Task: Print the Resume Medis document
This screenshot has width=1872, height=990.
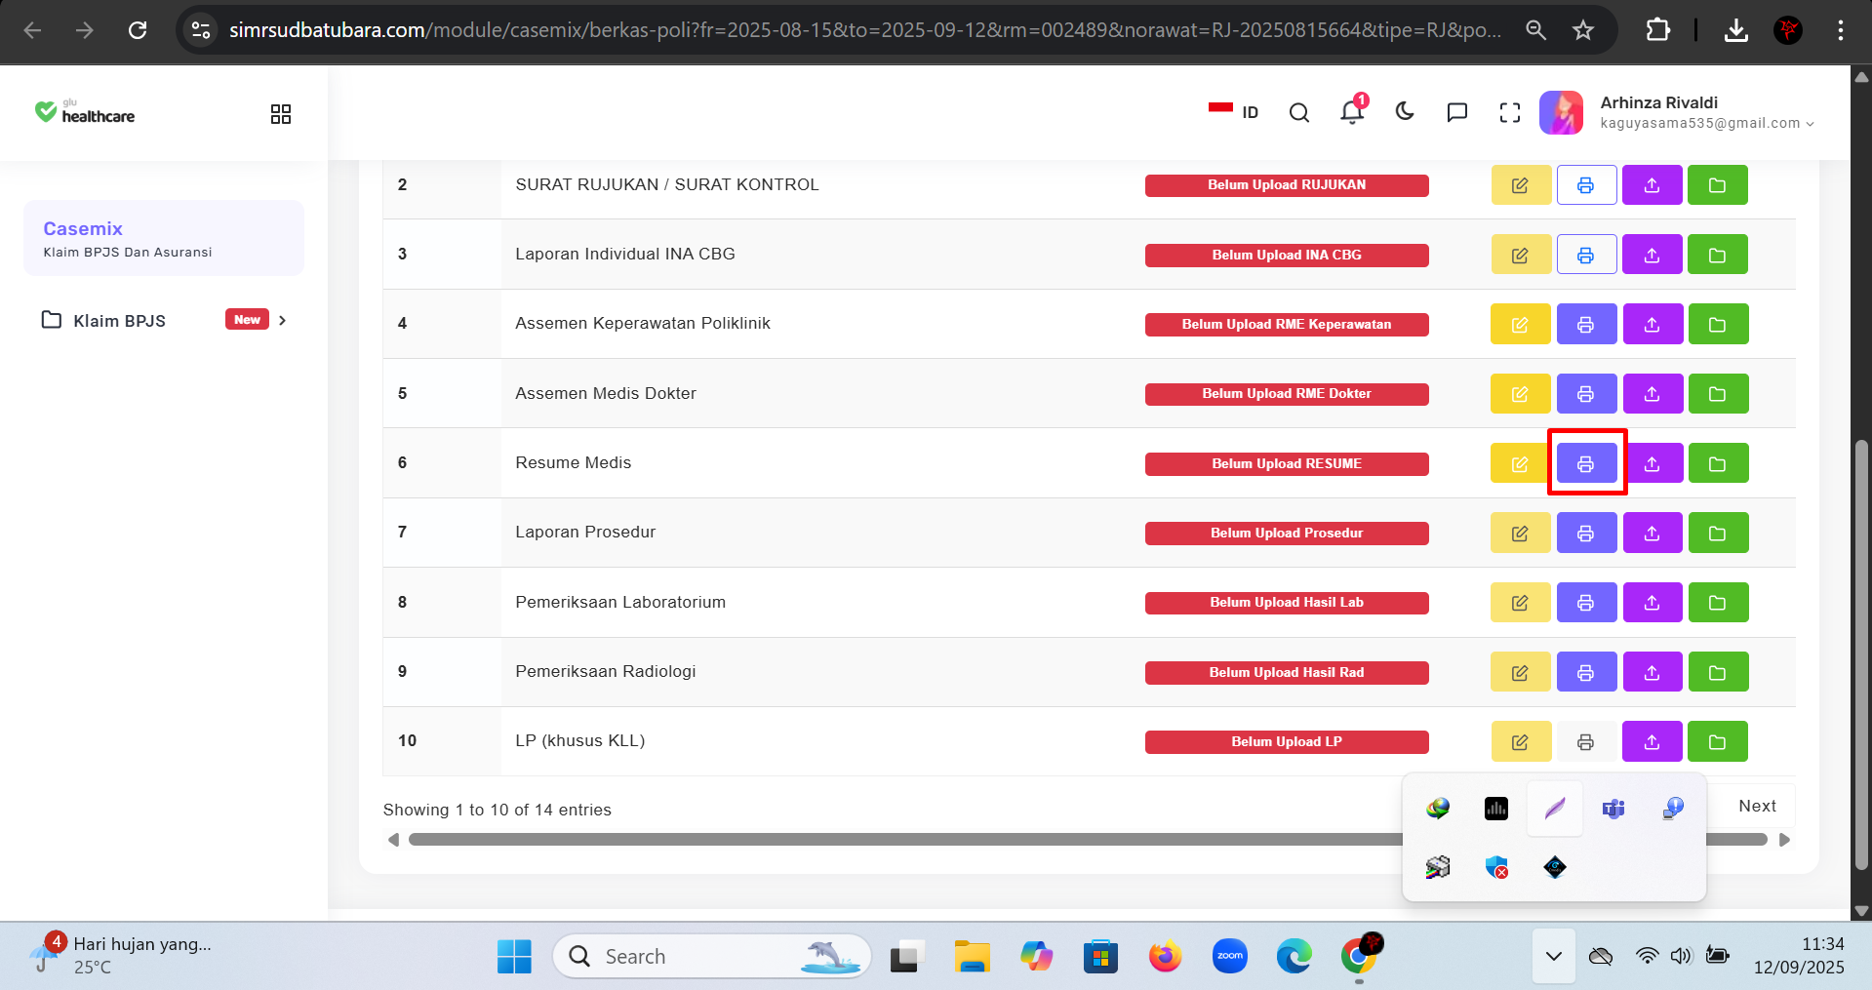Action: 1586,463
